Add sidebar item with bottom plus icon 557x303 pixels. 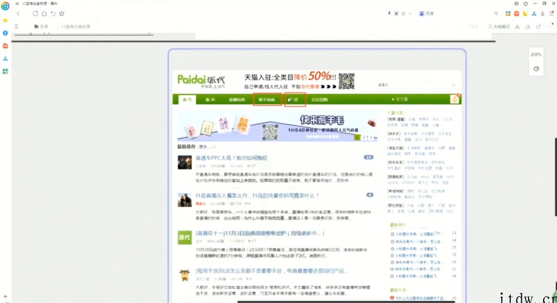(5, 296)
